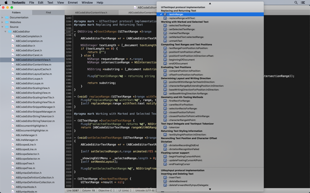The height and width of the screenshot is (193, 310).
Task: Click the Websites folder icon
Action: pyautogui.click(x=7, y=22)
